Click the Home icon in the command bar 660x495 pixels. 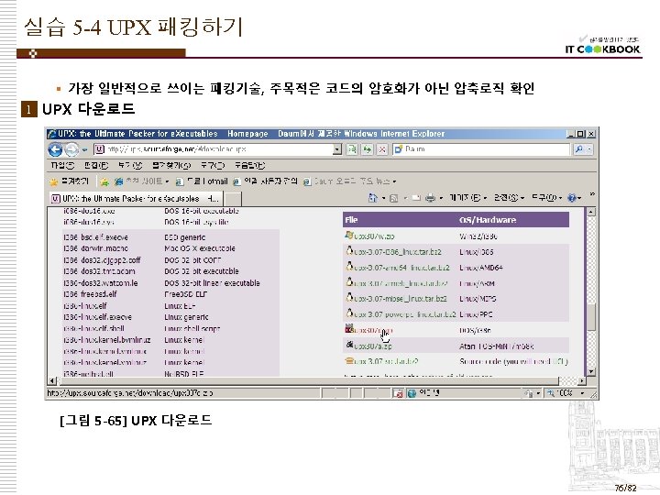click(x=372, y=197)
